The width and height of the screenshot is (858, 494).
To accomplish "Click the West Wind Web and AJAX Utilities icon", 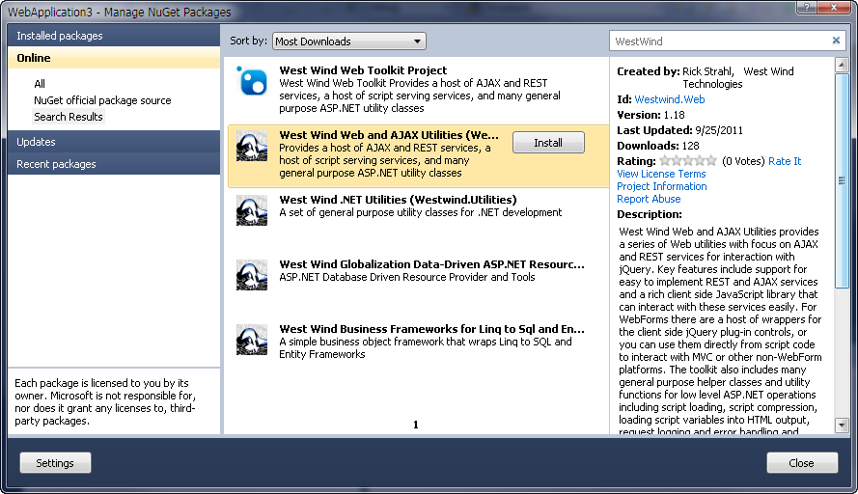I will point(252,147).
